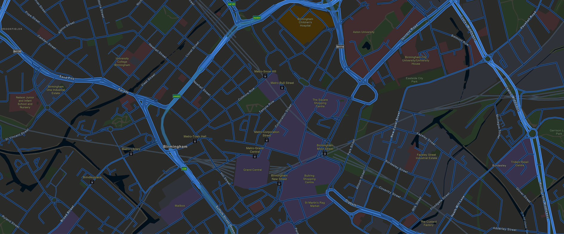Click the Digbeth road label
Image resolution: width=564 pixels, height=234 pixels.
pos(351,202)
